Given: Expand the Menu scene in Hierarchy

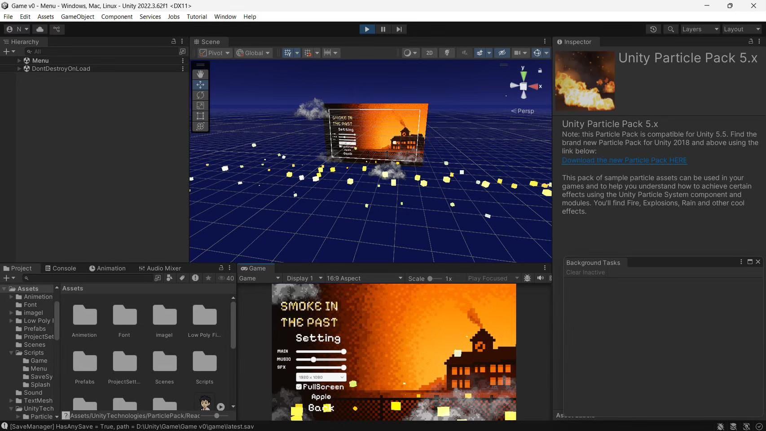Looking at the screenshot, I should coord(19,61).
